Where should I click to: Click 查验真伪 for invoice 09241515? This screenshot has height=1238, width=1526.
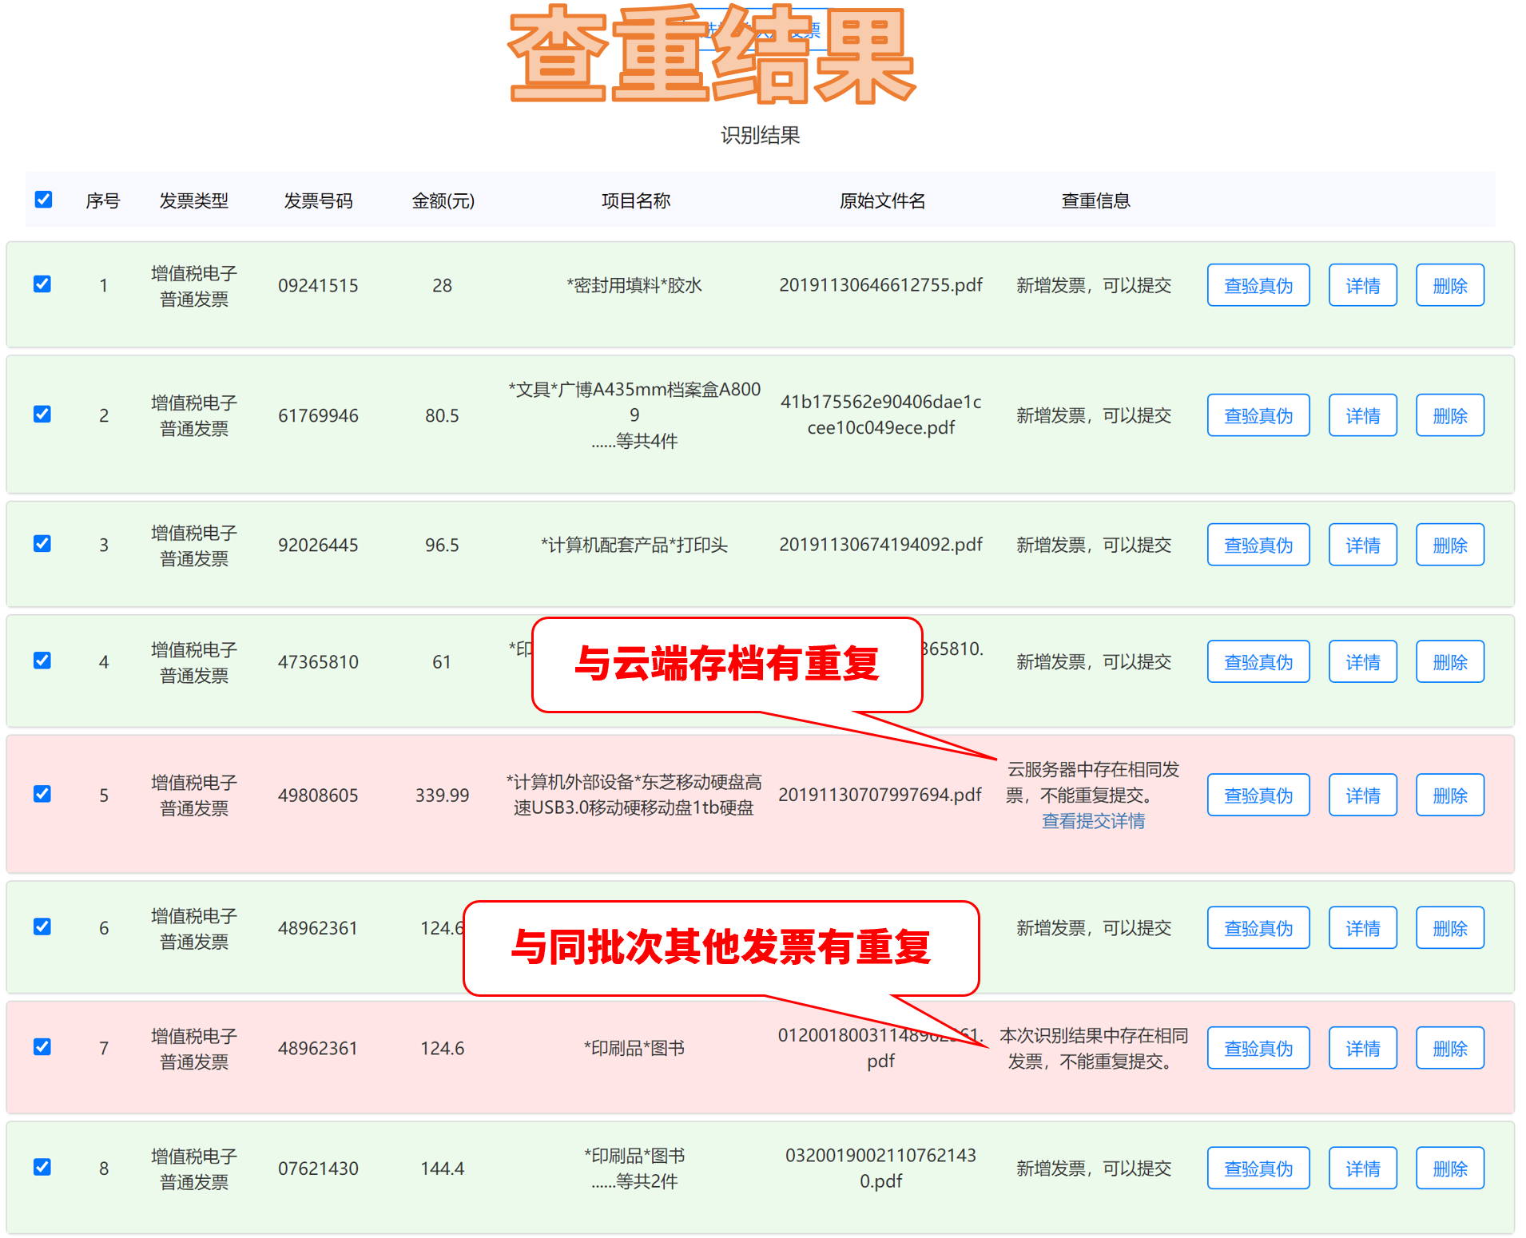click(x=1258, y=285)
